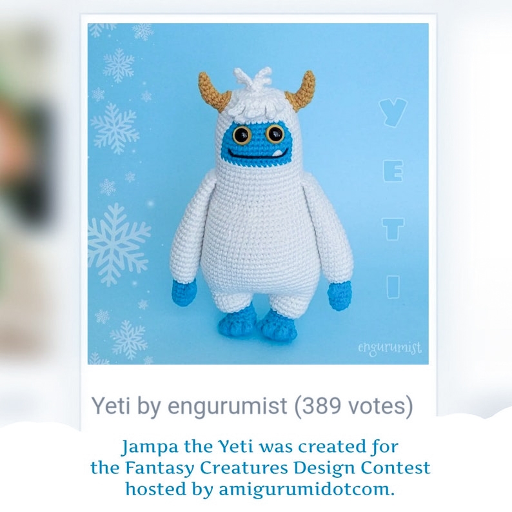Click the 'Fantasy Creatures Design Contest' text
Screen dimensions: 512x512
pos(278,468)
